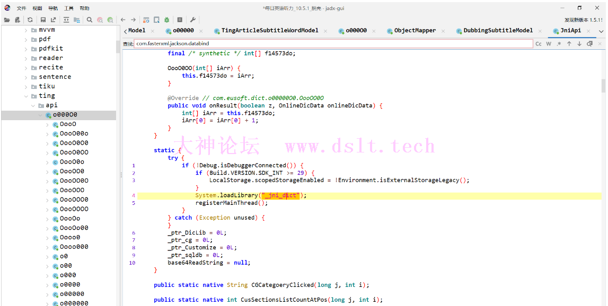Click the open file toolbar icon
608x306 pixels.
[x=7, y=20]
